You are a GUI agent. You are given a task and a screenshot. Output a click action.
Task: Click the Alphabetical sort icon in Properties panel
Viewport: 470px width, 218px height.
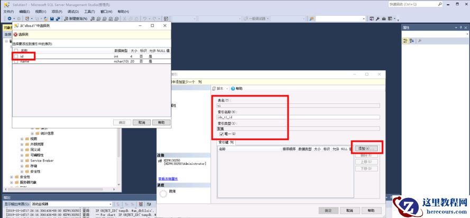[412, 41]
